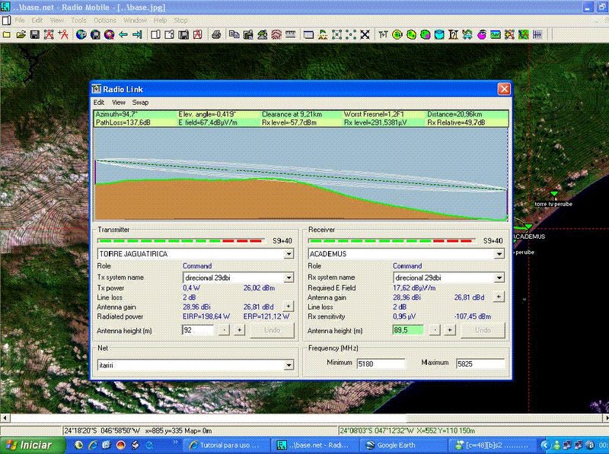Switch to Tutorial para uso taskbar button
Screen dimensions: 609x454
(x=225, y=445)
